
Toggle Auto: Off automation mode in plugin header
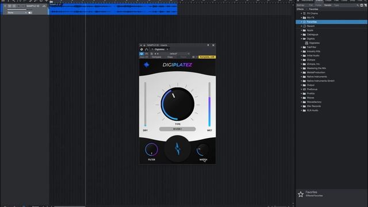[144, 57]
